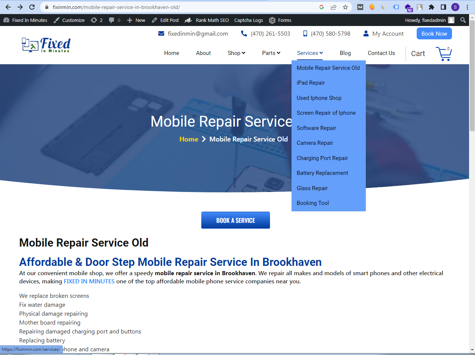This screenshot has height=355, width=475.
Task: Click the Fixed In Minutes logo
Action: coord(46,45)
